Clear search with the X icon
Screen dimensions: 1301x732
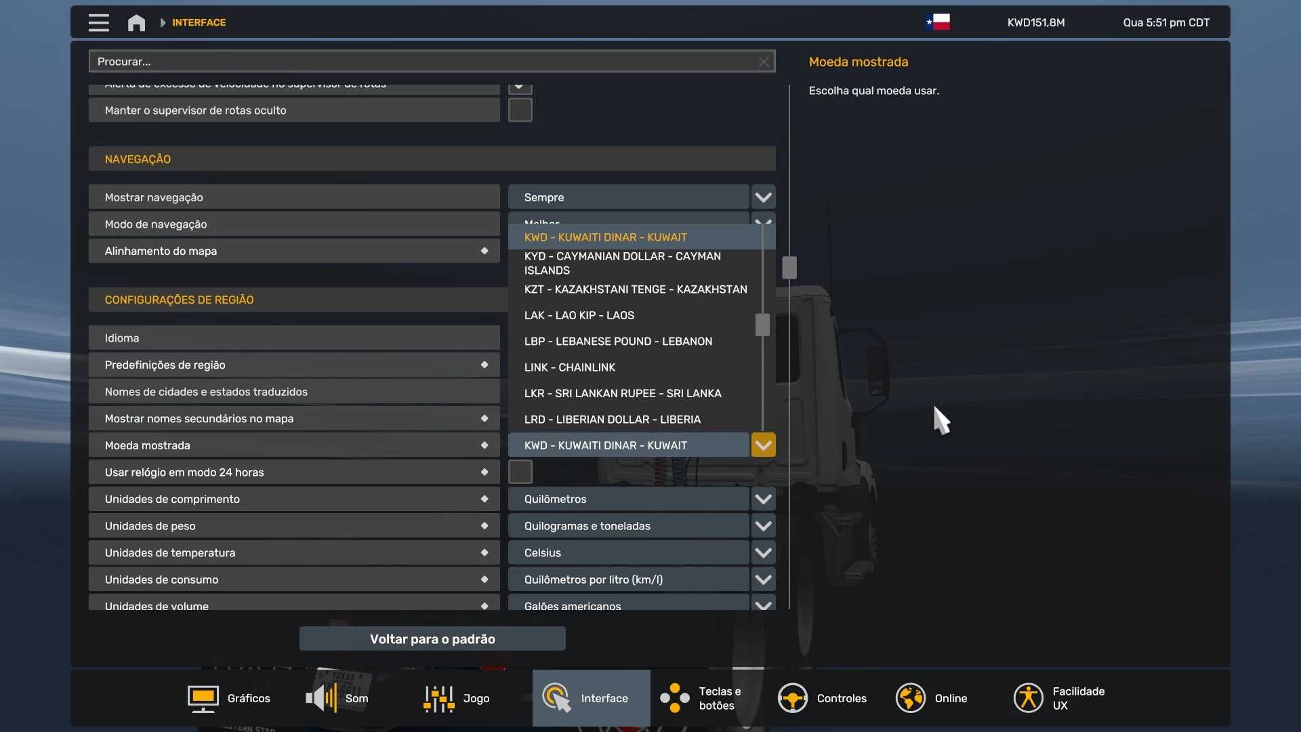tap(764, 62)
